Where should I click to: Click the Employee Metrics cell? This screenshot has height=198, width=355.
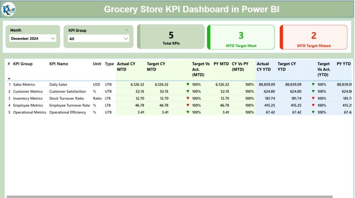tap(28, 105)
